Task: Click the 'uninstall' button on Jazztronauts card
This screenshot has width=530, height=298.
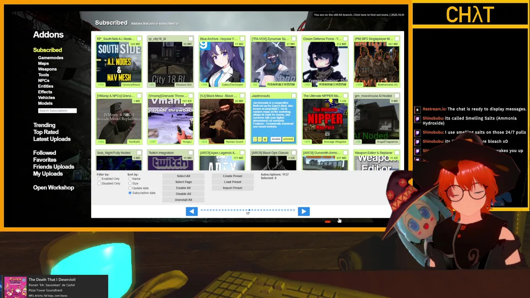Action: click(x=288, y=139)
